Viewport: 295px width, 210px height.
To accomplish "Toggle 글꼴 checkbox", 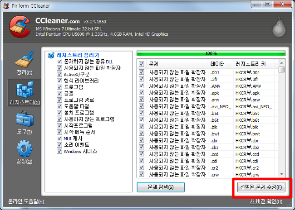I will [x=59, y=93].
